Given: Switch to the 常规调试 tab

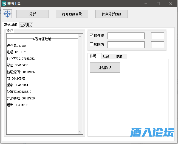Looking at the screenshot, I should pyautogui.click(x=11, y=25).
